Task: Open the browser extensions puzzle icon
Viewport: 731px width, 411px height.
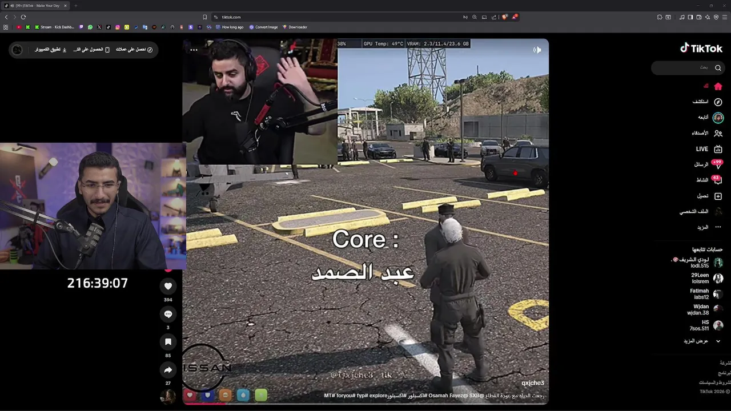Action: 660,17
